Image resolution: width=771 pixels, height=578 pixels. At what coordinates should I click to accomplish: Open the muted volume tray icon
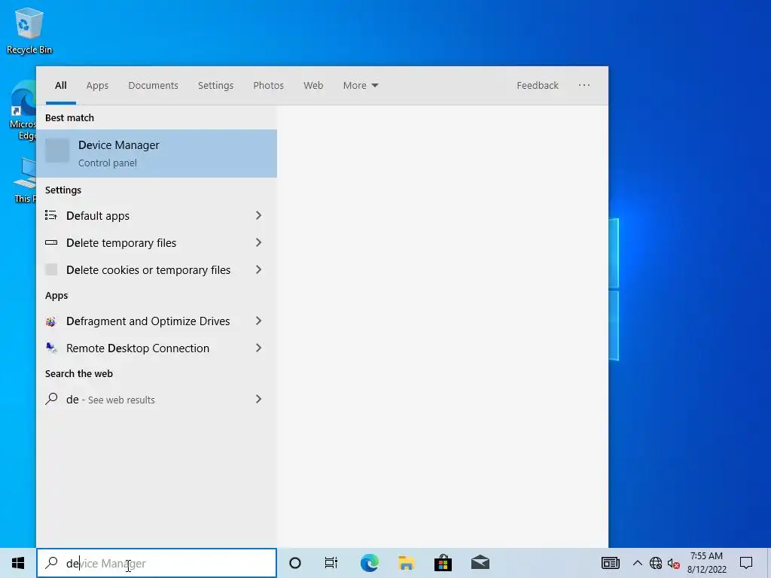(674, 563)
